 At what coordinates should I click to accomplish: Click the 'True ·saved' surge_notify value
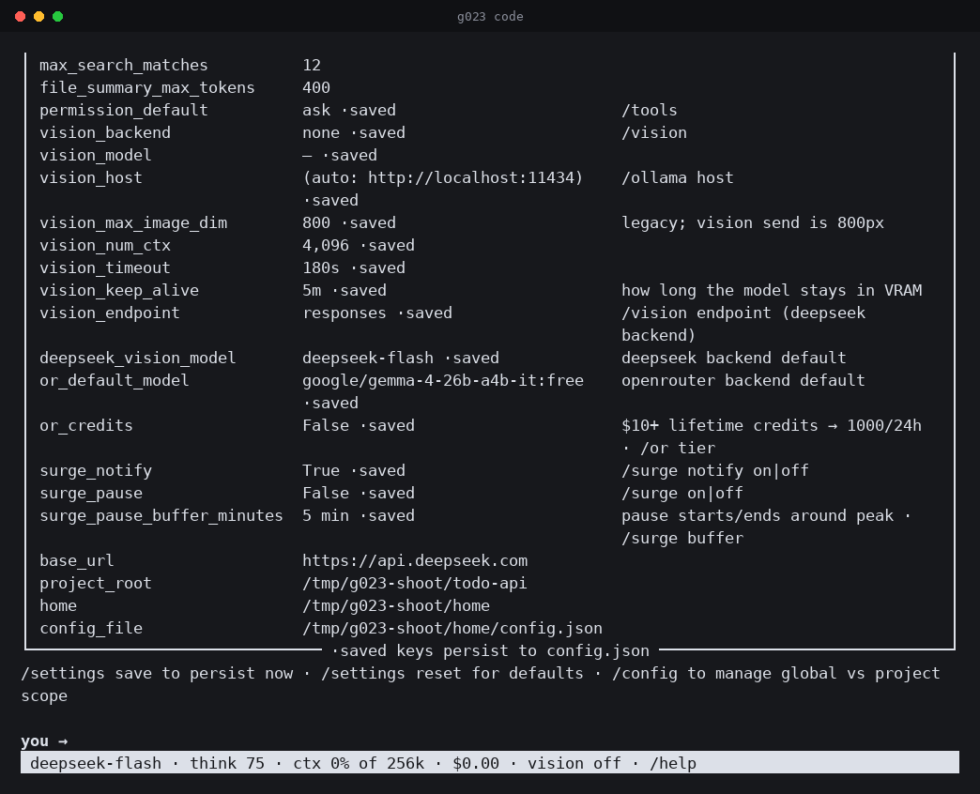(354, 470)
